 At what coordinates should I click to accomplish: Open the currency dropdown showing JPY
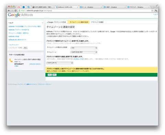coord(60,63)
